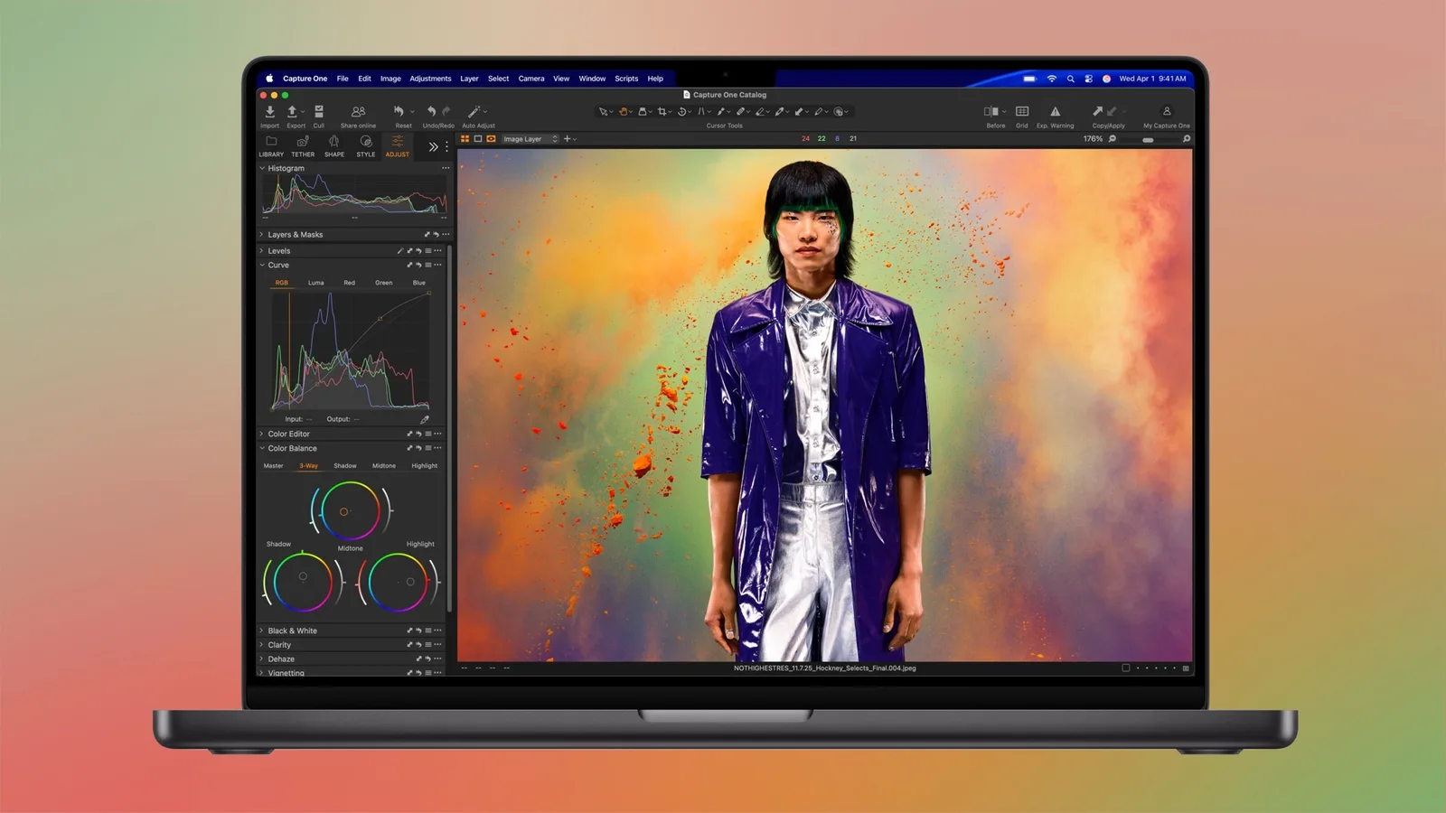Image resolution: width=1446 pixels, height=813 pixels.
Task: Select the Keystone cursor tool
Action: click(700, 112)
